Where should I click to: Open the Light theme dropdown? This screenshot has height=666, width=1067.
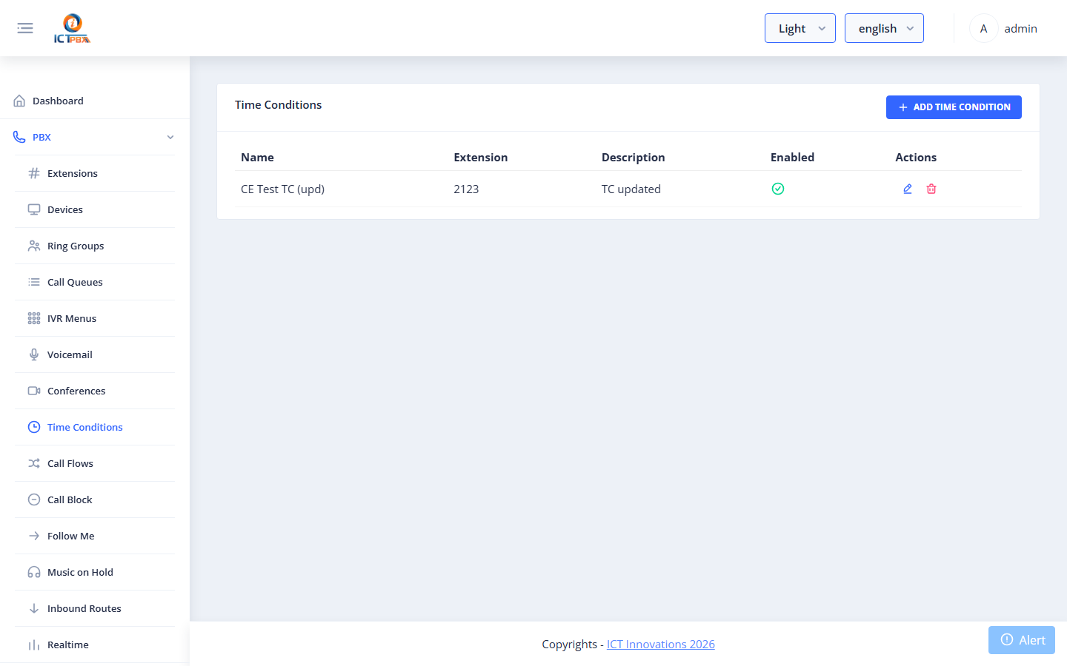800,28
